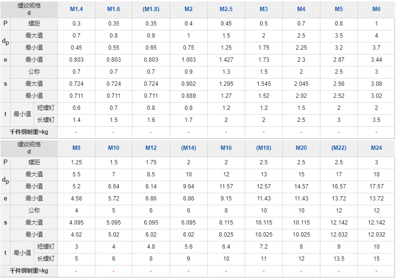
Task: Open the M1.4 thread size link
Action: tap(76, 9)
